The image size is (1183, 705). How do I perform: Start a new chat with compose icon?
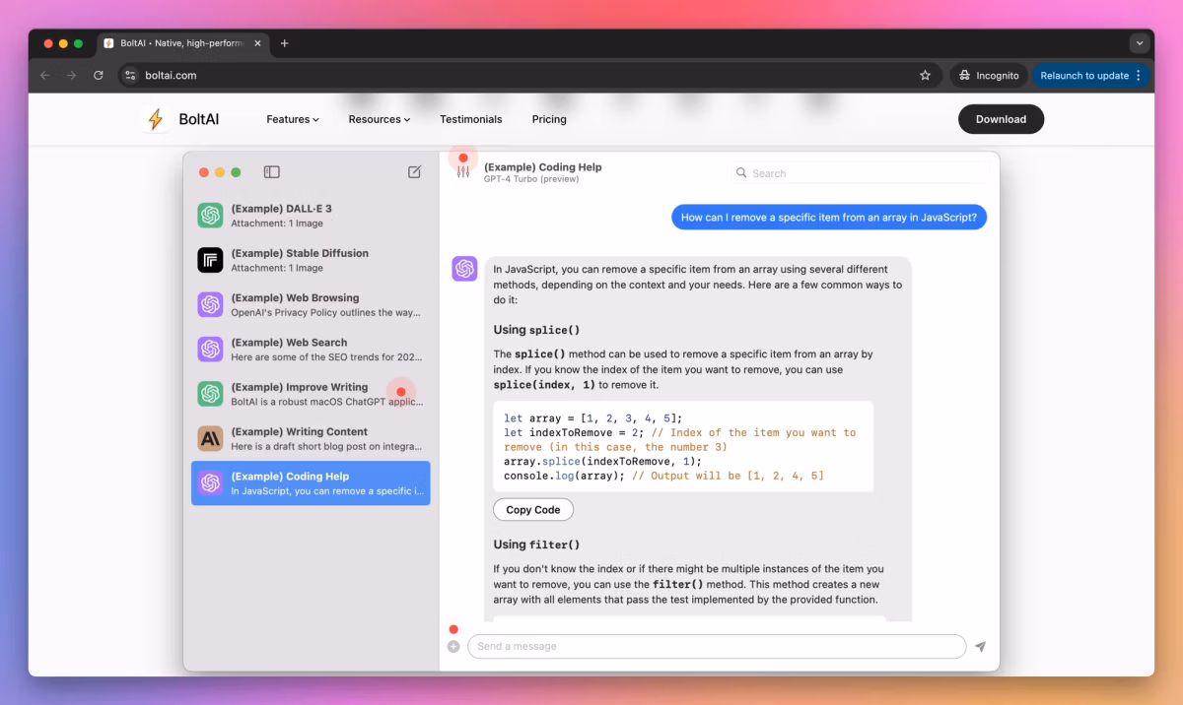pyautogui.click(x=415, y=172)
